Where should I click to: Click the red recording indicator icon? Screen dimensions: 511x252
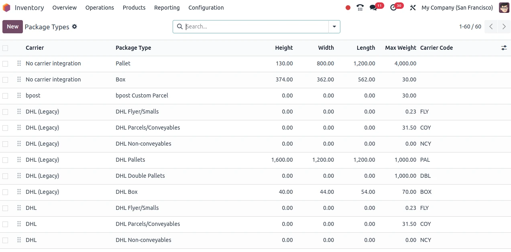tap(348, 8)
